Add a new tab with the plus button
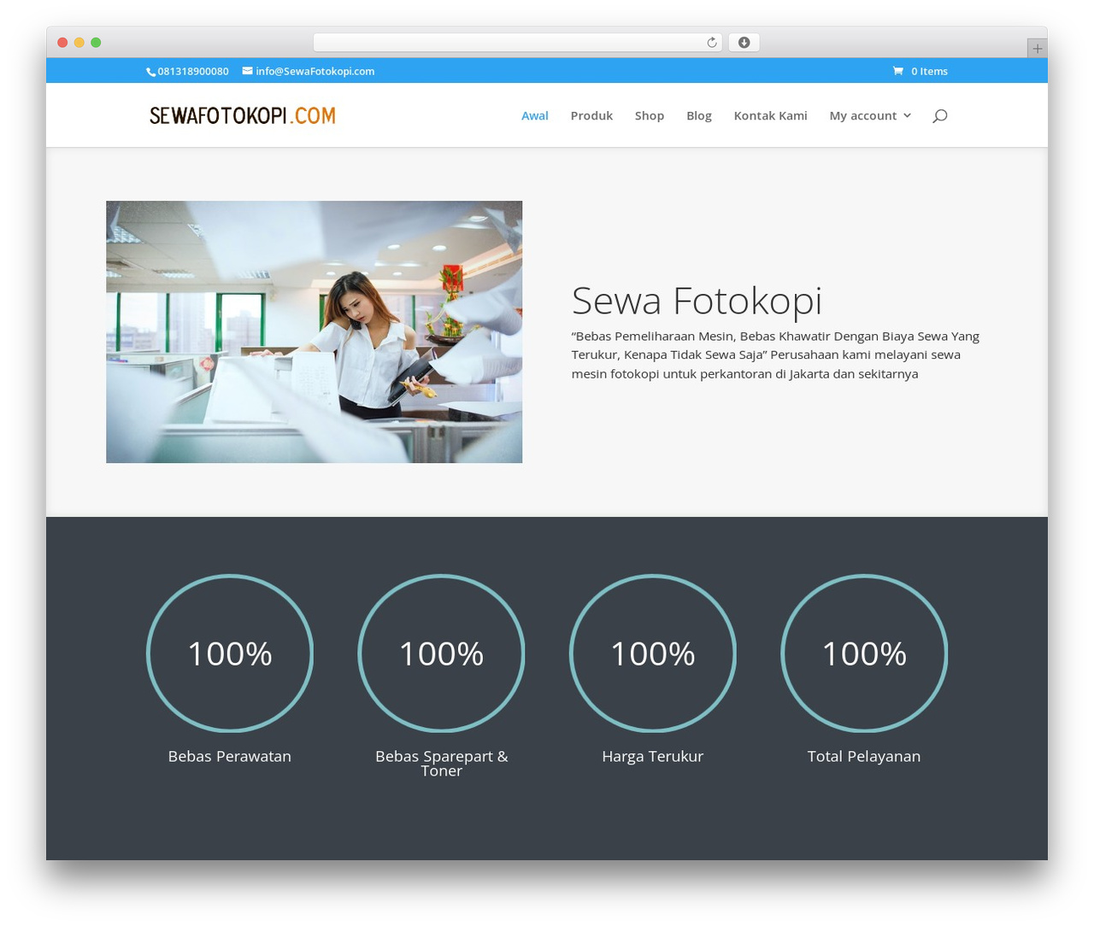 point(1037,49)
